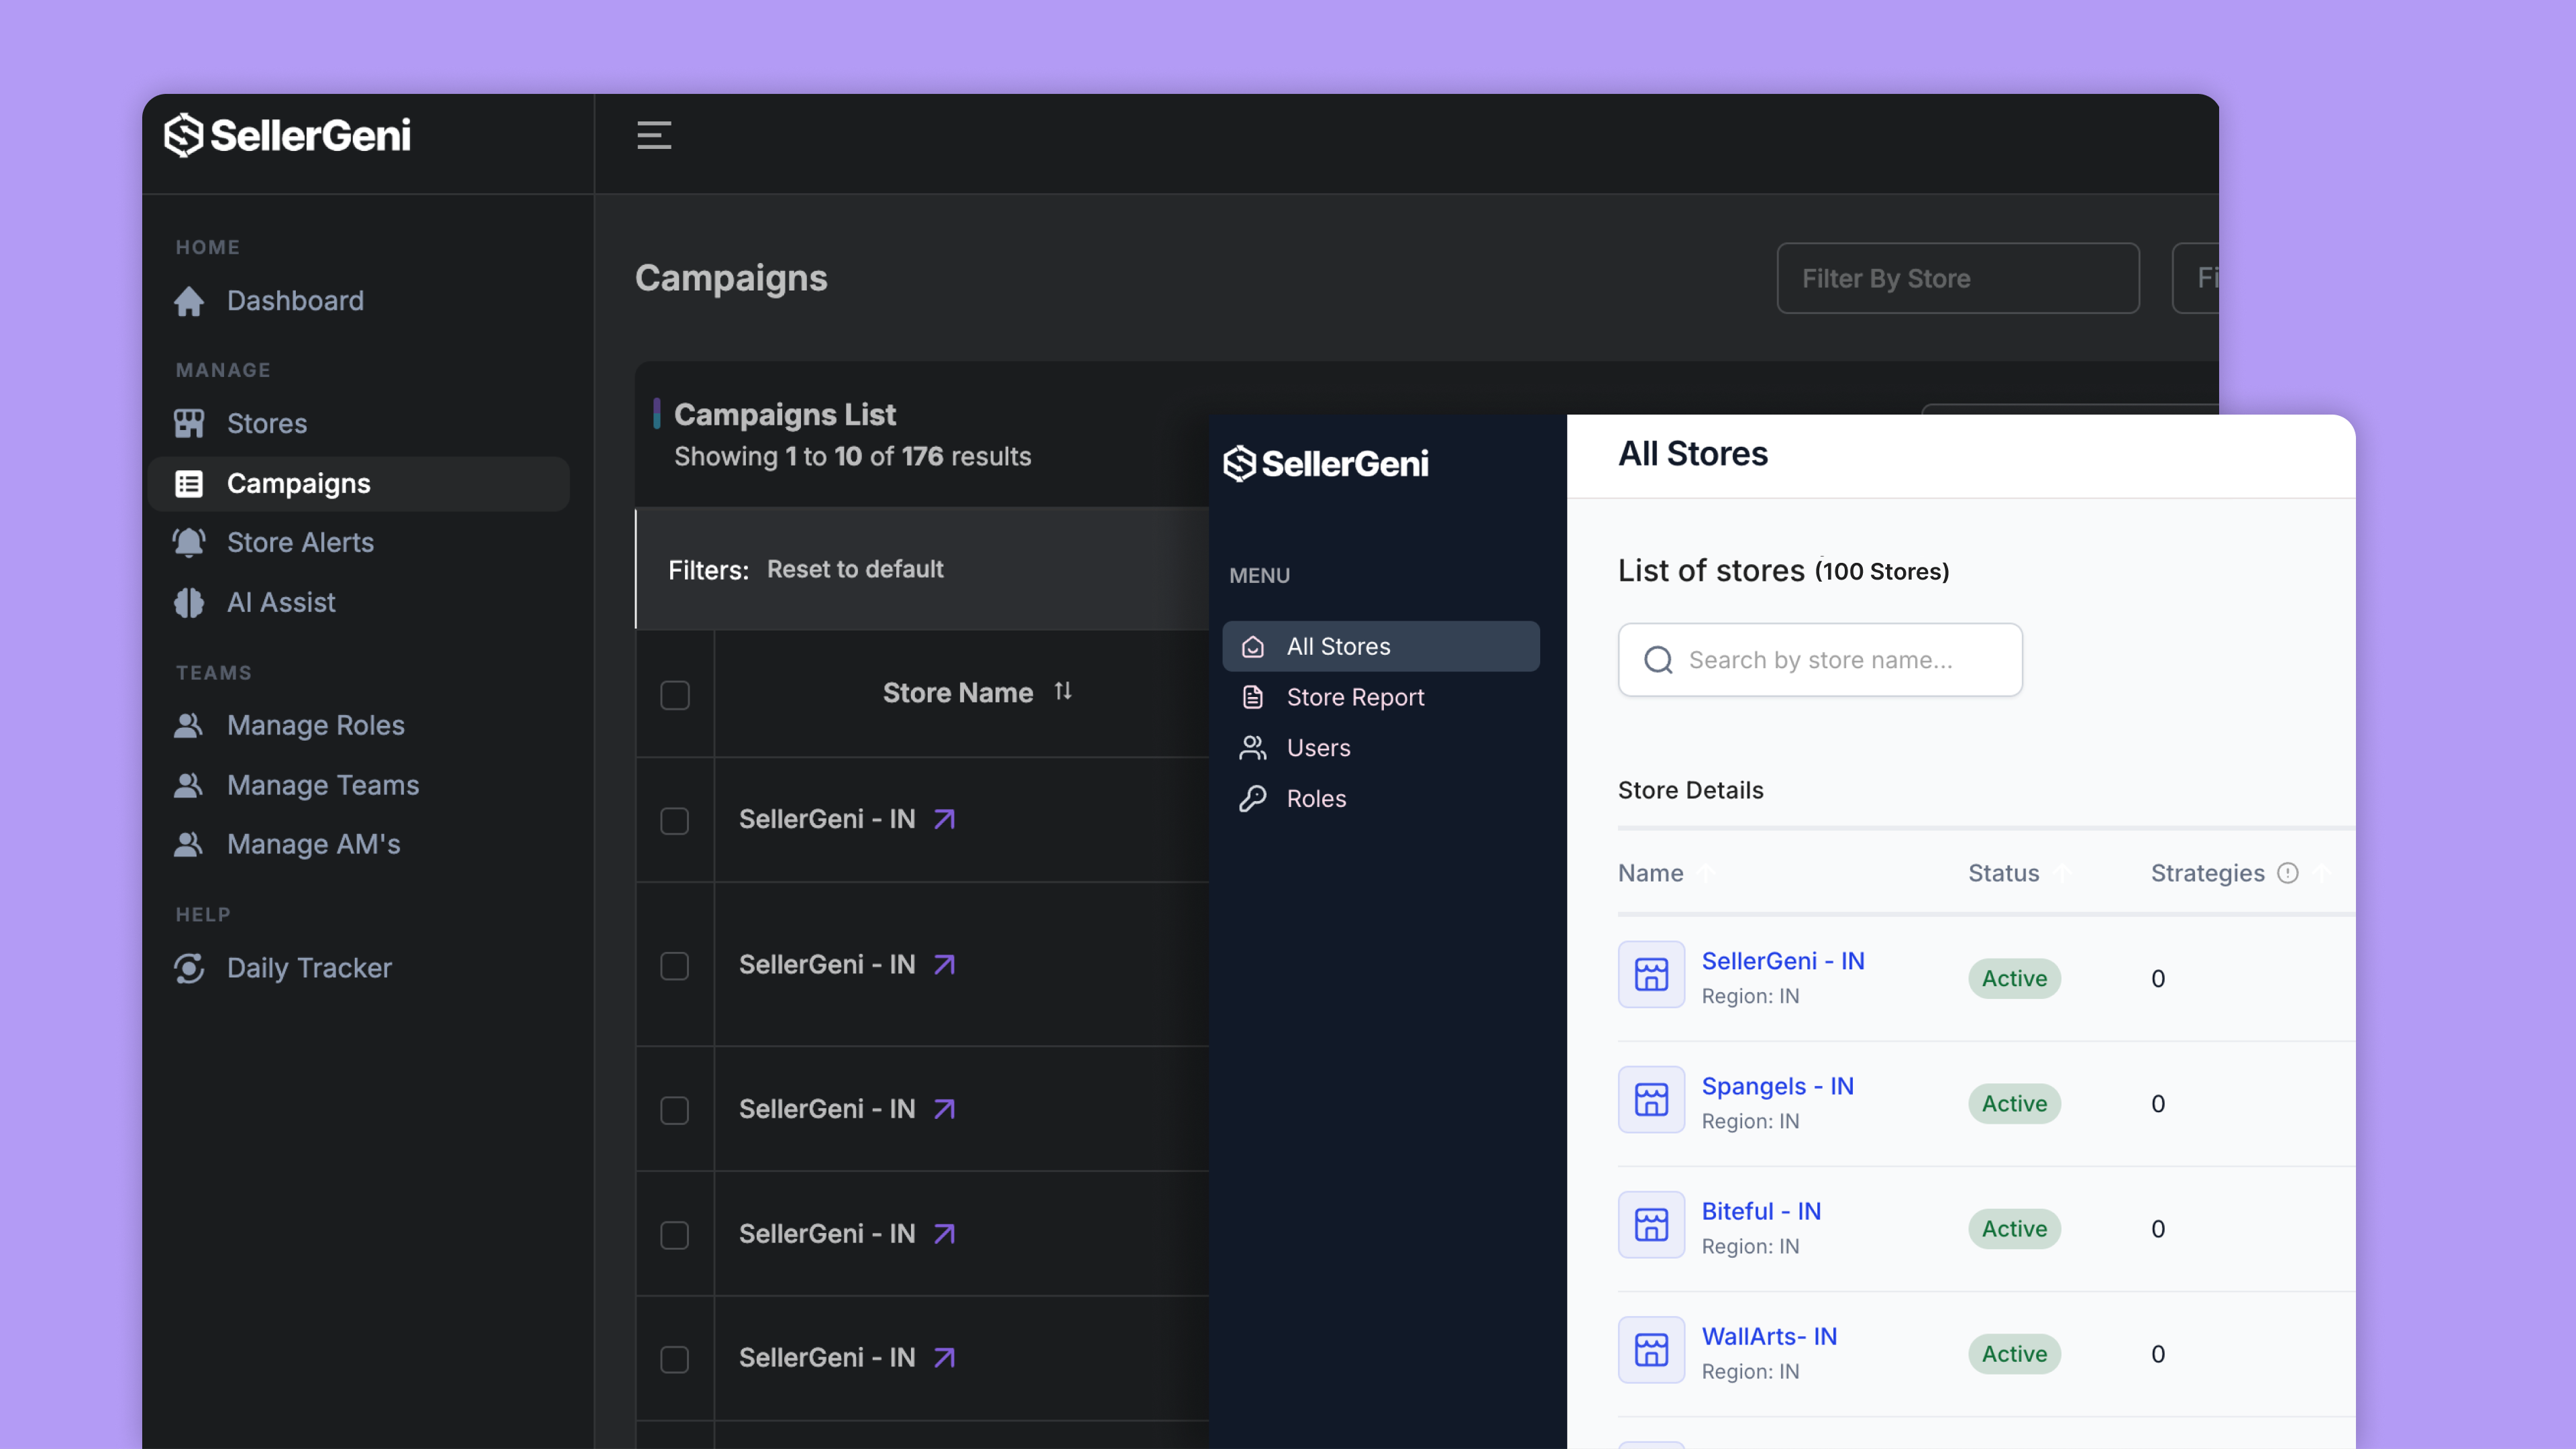Click the Daily Tracker icon
2576x1449 pixels.
tap(188, 968)
